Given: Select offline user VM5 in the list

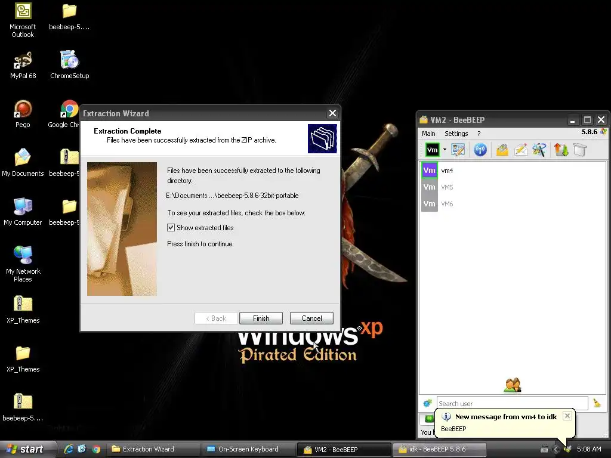Looking at the screenshot, I should click(x=513, y=187).
